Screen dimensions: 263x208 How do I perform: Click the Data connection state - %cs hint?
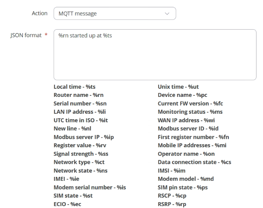(194, 162)
